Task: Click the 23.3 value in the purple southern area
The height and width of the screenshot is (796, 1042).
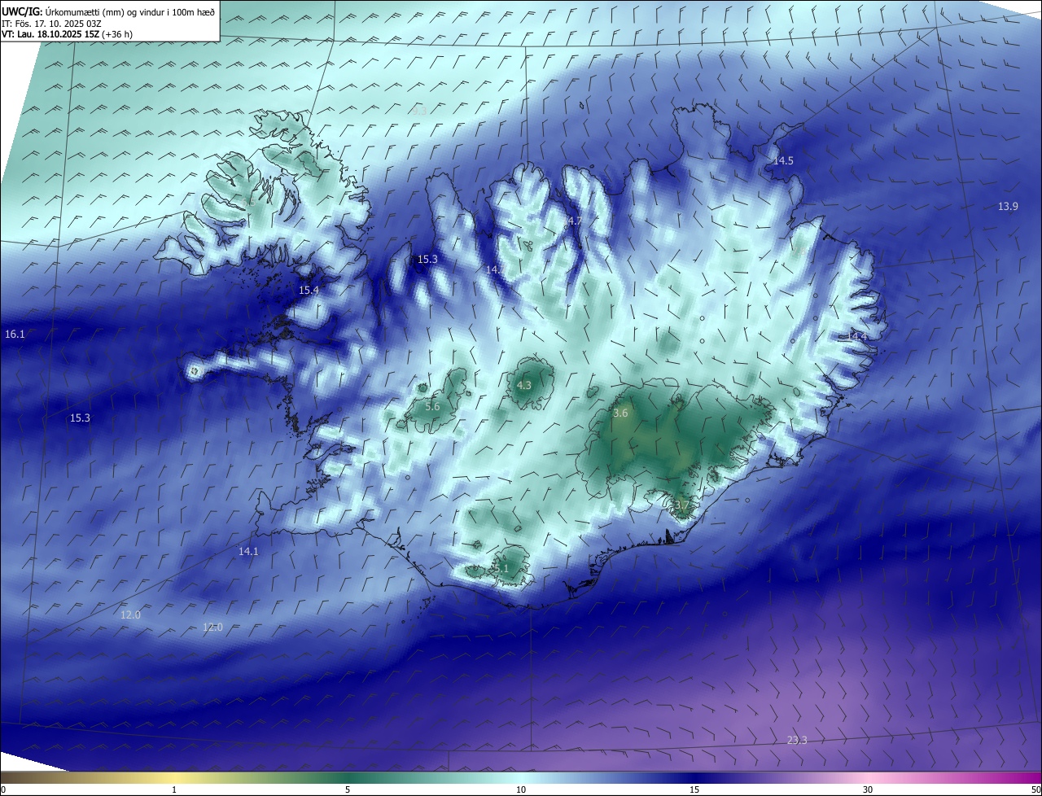Action: 797,741
